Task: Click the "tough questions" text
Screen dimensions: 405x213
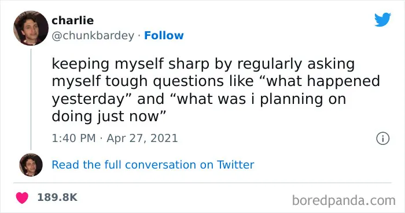Action: point(165,81)
